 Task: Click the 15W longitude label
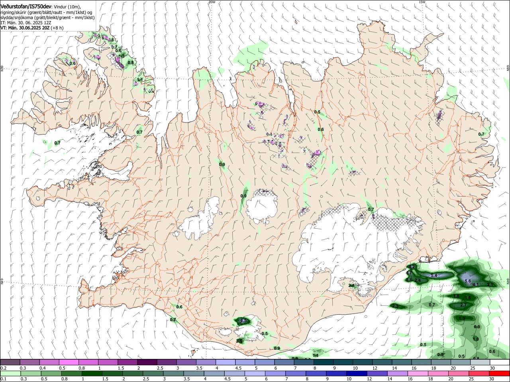click(x=422, y=2)
